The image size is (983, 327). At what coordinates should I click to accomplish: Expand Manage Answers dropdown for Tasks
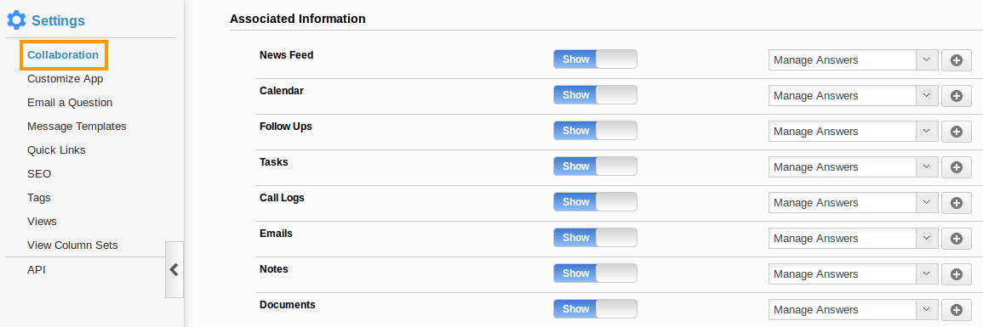pyautogui.click(x=854, y=167)
